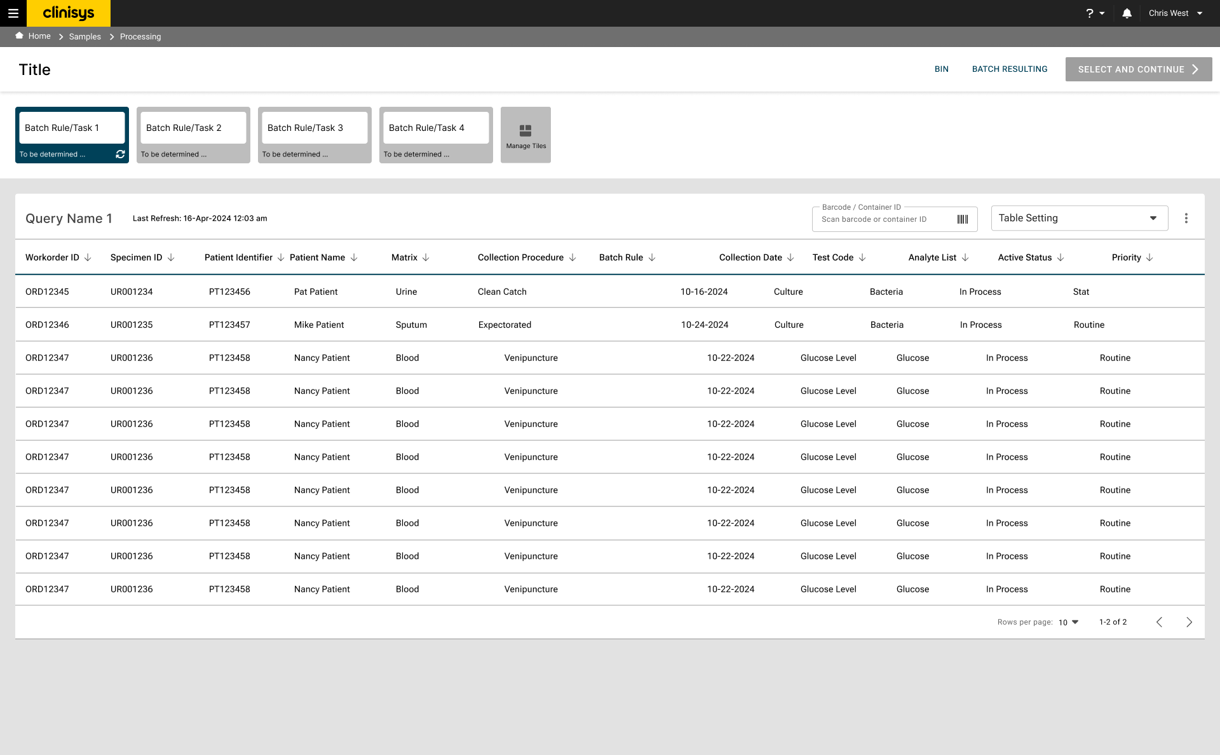Sort by Collection Procedure arrow
1220x755 pixels.
pyautogui.click(x=573, y=257)
